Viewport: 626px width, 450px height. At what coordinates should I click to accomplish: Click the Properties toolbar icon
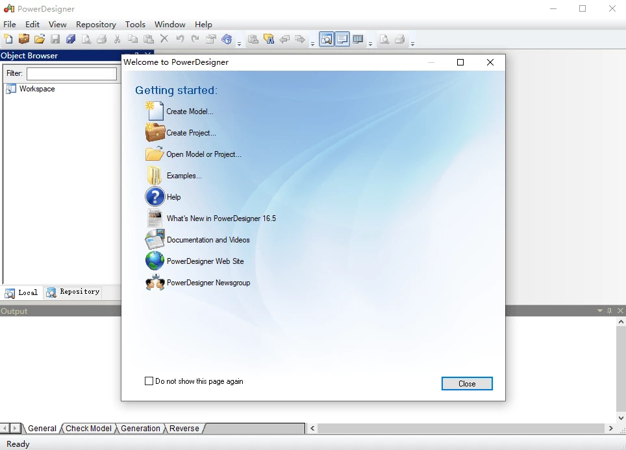[211, 39]
